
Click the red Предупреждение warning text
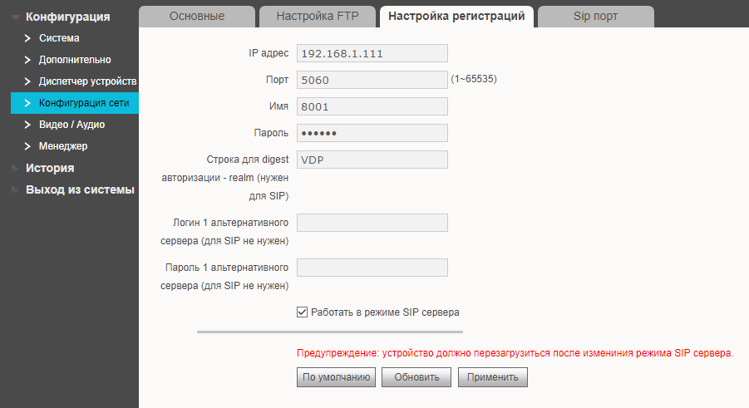pos(515,353)
